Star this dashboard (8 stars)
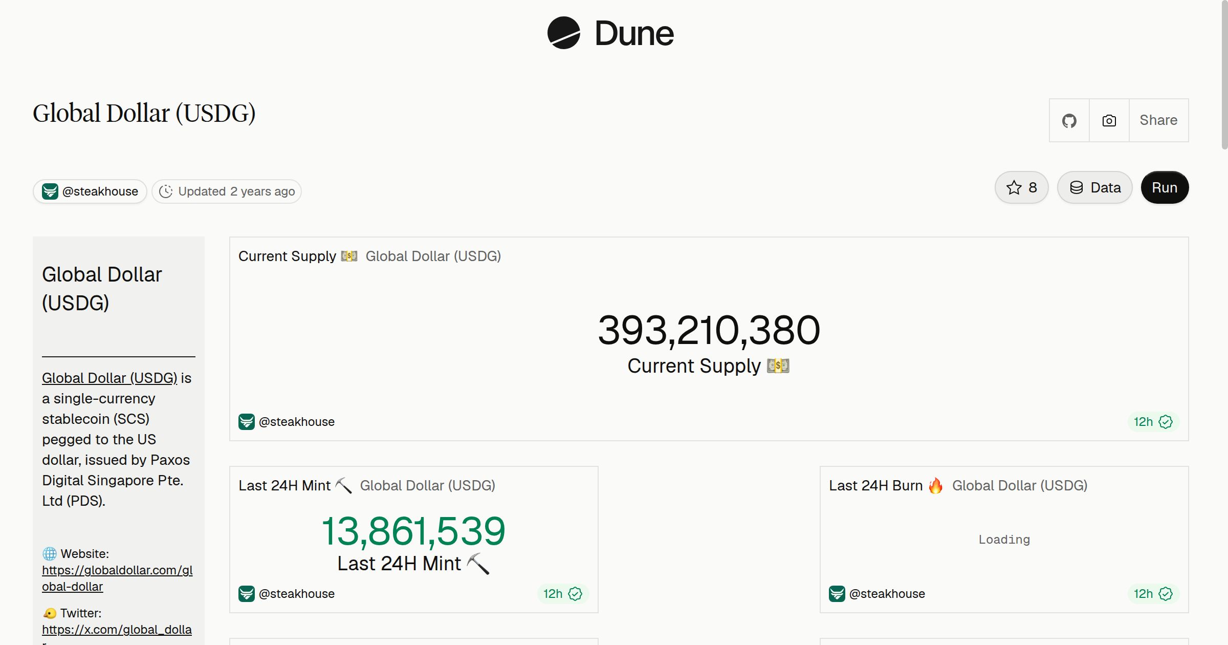The height and width of the screenshot is (645, 1228). 1022,187
